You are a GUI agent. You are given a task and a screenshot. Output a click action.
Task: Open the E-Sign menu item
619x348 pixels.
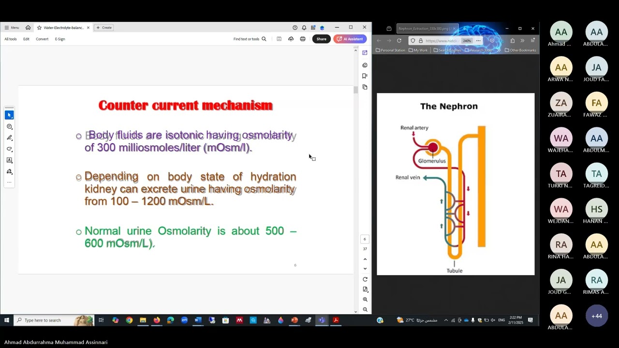point(60,39)
